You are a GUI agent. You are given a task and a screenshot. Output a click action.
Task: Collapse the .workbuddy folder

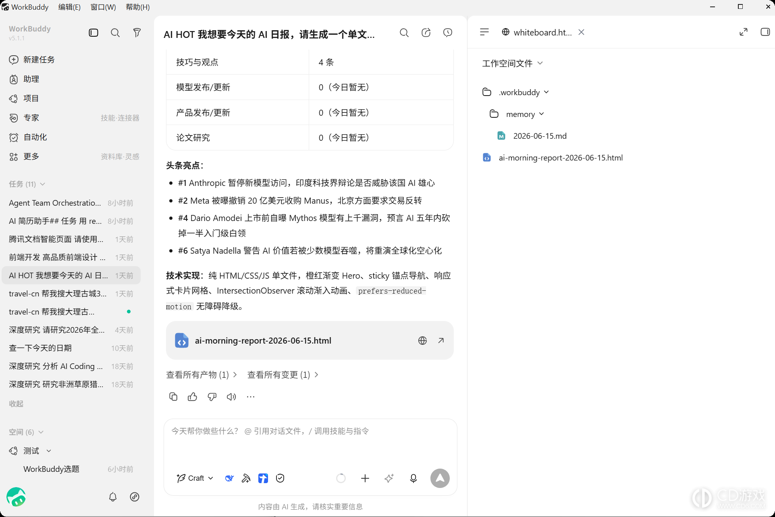(x=546, y=92)
